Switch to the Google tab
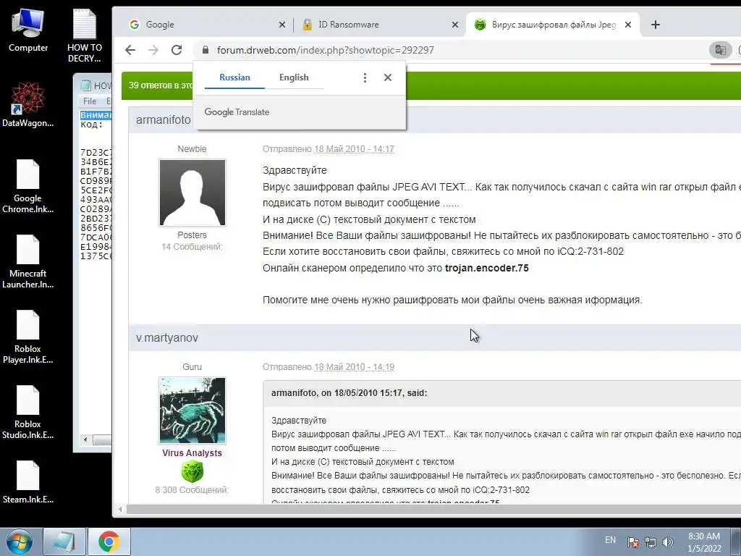Image resolution: width=741 pixels, height=556 pixels. click(206, 25)
